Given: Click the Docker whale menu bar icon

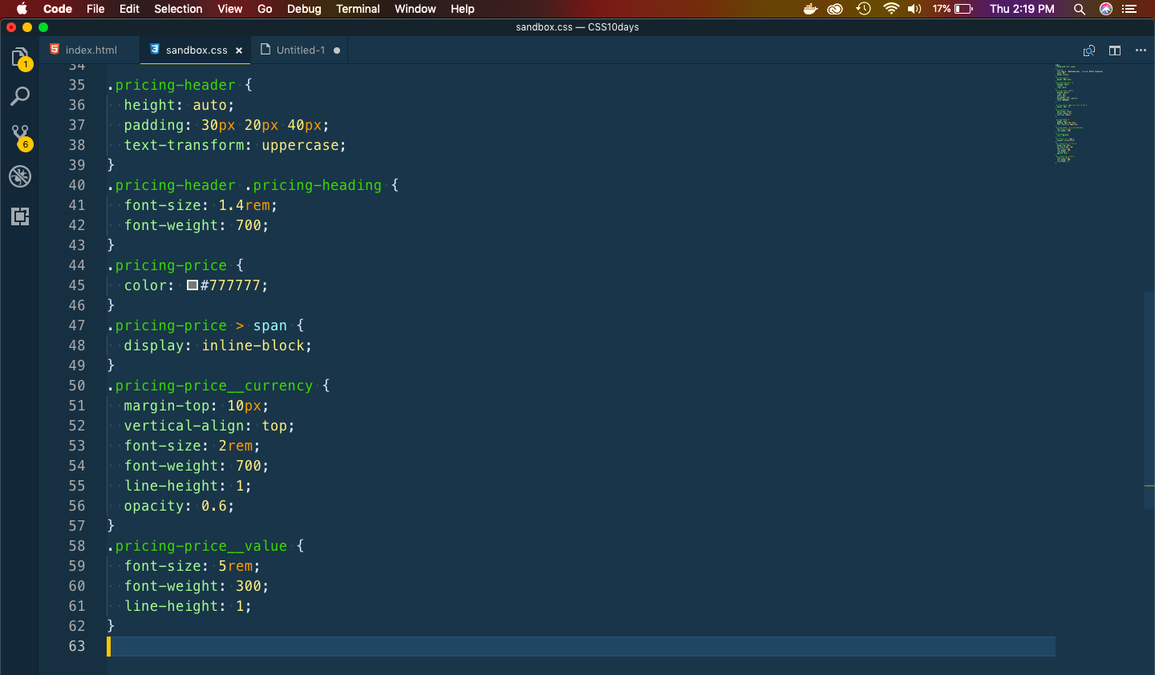Looking at the screenshot, I should pos(810,9).
